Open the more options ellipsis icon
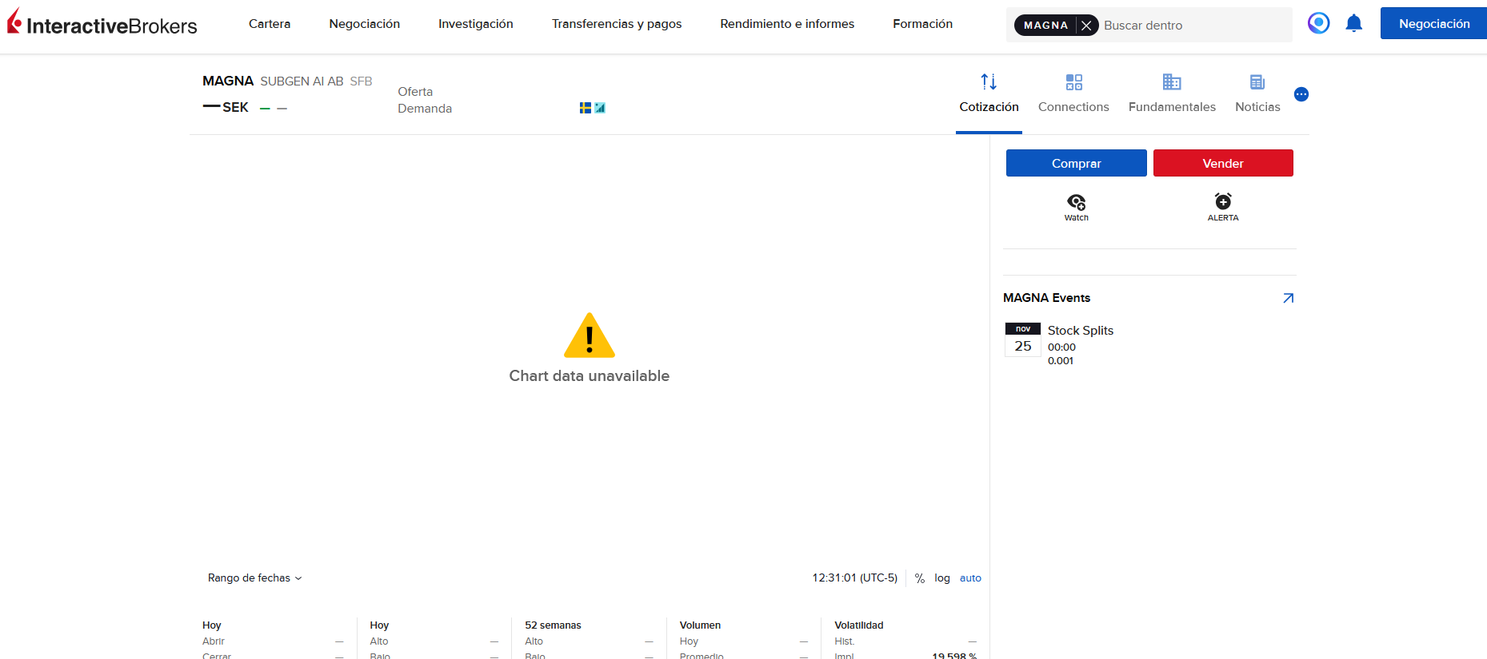Screen dimensions: 1487x659 [1301, 94]
